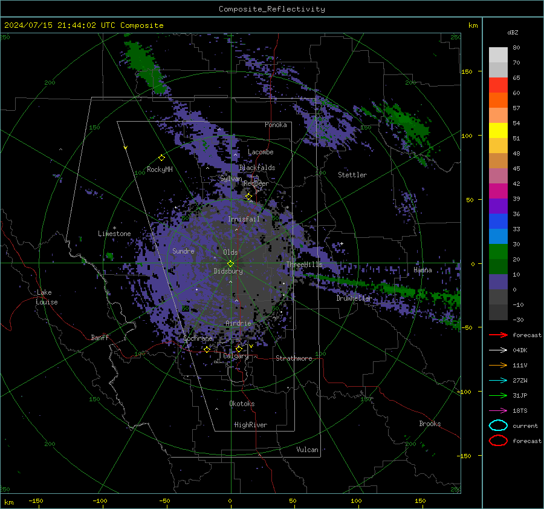The image size is (544, 509).
Task: Click the Lake Louise label
Action: pyautogui.click(x=47, y=297)
